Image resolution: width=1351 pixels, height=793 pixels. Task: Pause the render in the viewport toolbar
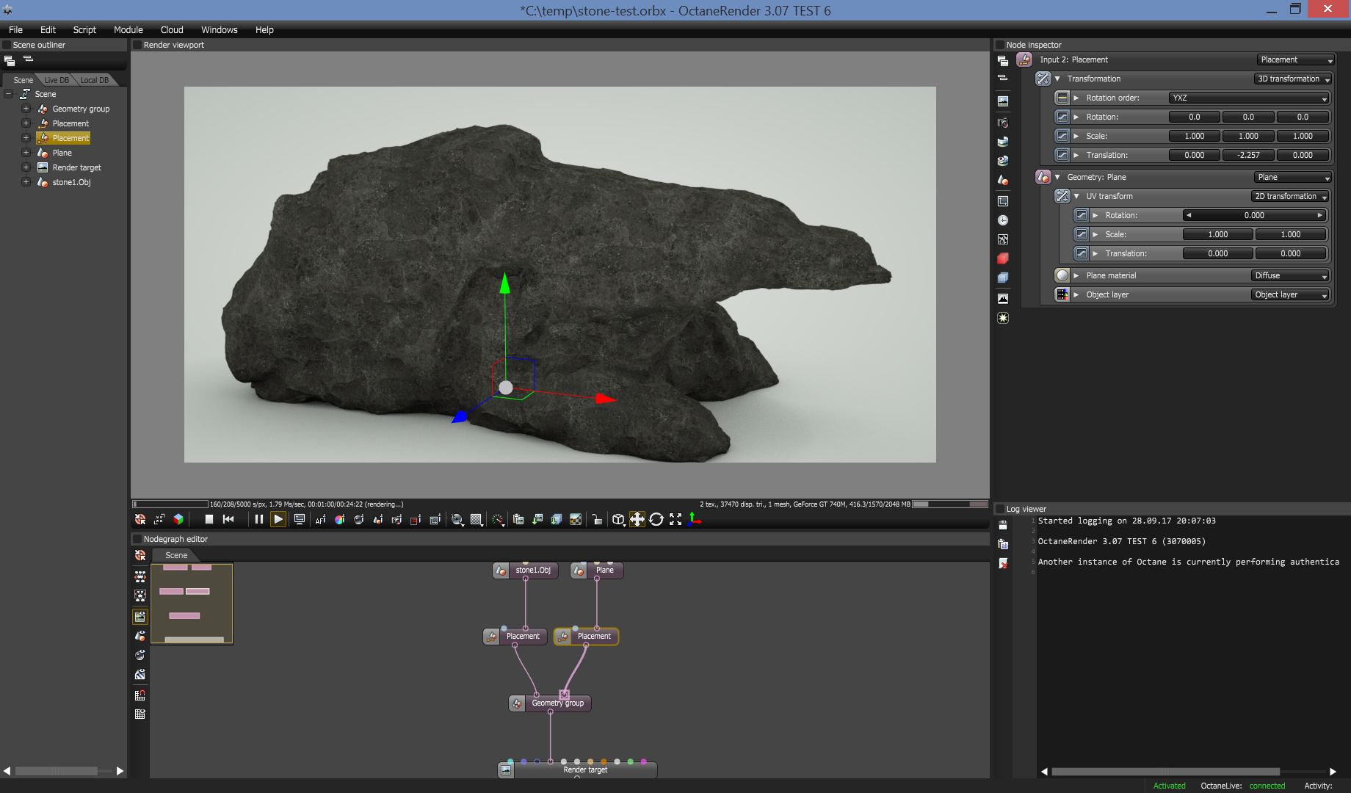(258, 520)
